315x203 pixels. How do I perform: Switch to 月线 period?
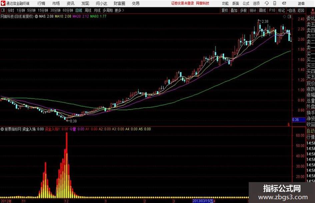97,10
